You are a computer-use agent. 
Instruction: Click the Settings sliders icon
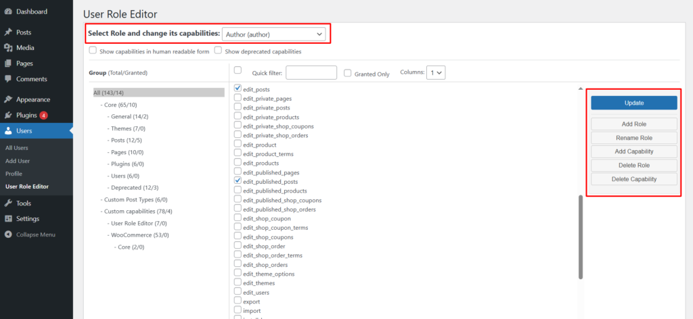coord(8,219)
